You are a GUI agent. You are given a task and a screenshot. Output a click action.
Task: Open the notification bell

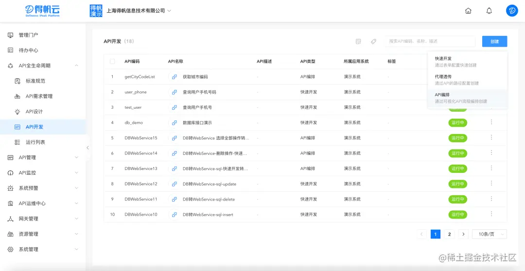489,11
